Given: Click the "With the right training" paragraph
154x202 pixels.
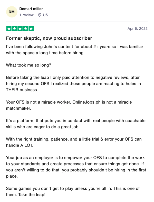Looking at the screenshot, I should click(74, 142).
